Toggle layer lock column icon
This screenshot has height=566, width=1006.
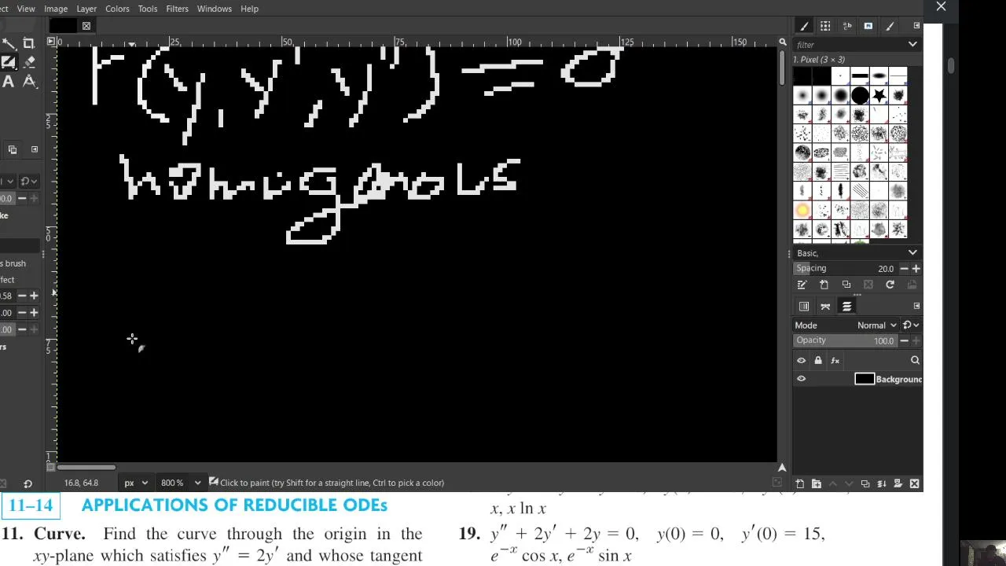[x=818, y=361]
